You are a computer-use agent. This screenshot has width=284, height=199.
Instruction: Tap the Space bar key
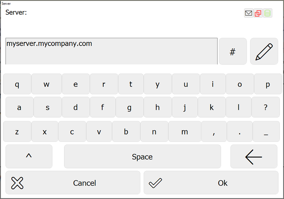point(142,157)
